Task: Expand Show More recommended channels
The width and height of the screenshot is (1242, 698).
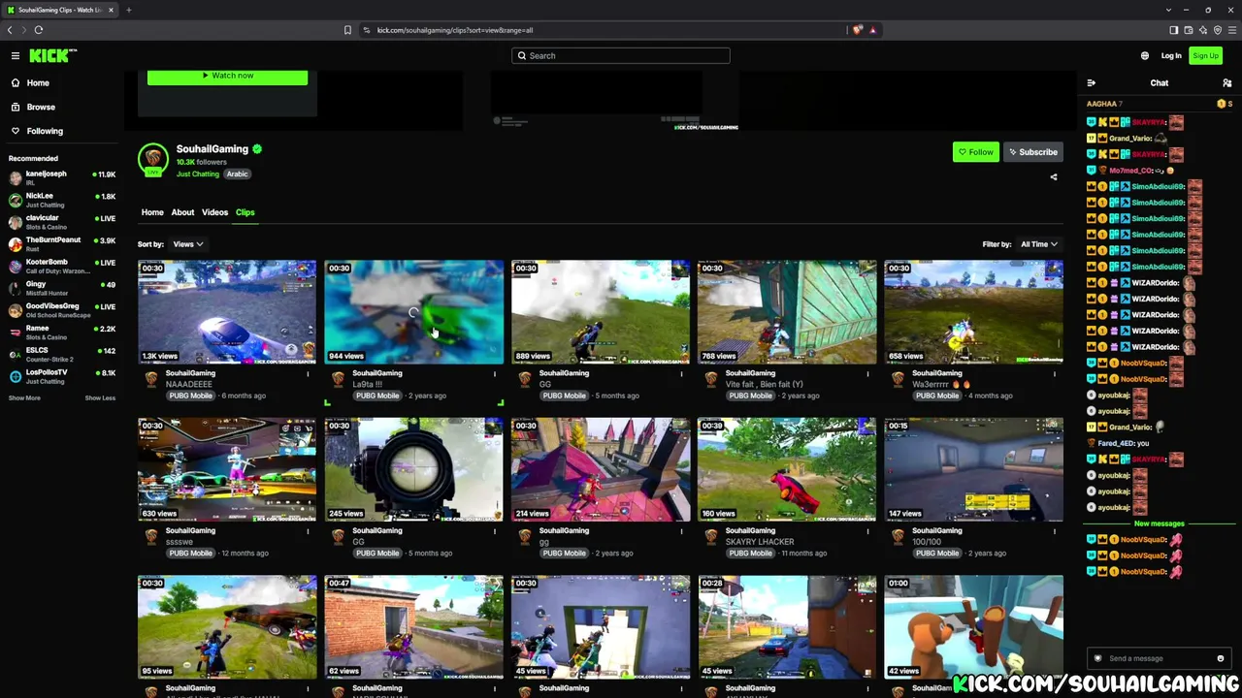Action: (24, 397)
